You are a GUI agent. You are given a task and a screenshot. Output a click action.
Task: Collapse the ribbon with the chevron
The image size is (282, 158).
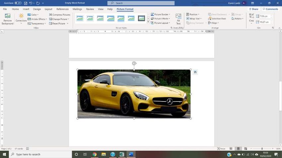pyautogui.click(x=279, y=28)
